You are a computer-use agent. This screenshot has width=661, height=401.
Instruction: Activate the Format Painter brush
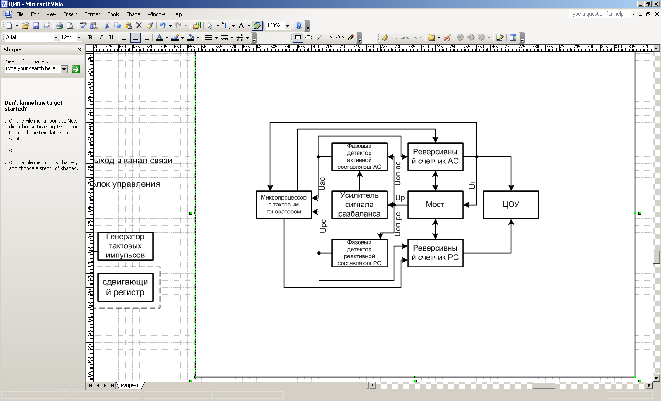click(x=150, y=26)
